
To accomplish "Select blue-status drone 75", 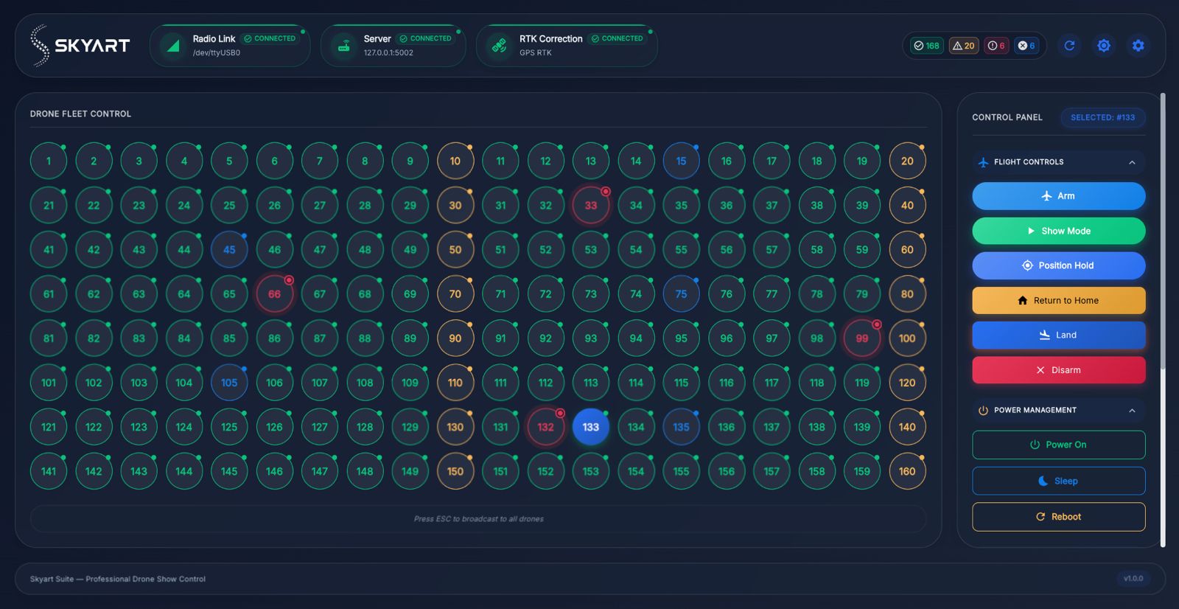I will (x=681, y=293).
